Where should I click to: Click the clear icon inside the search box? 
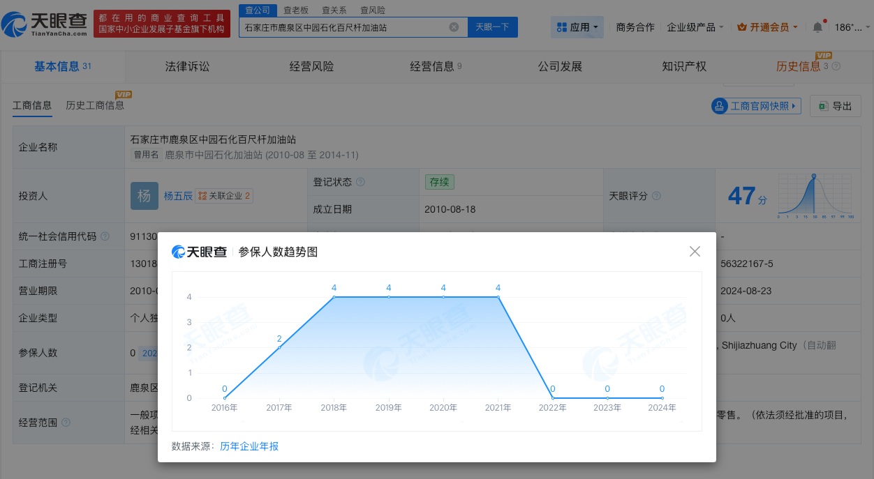pyautogui.click(x=454, y=26)
